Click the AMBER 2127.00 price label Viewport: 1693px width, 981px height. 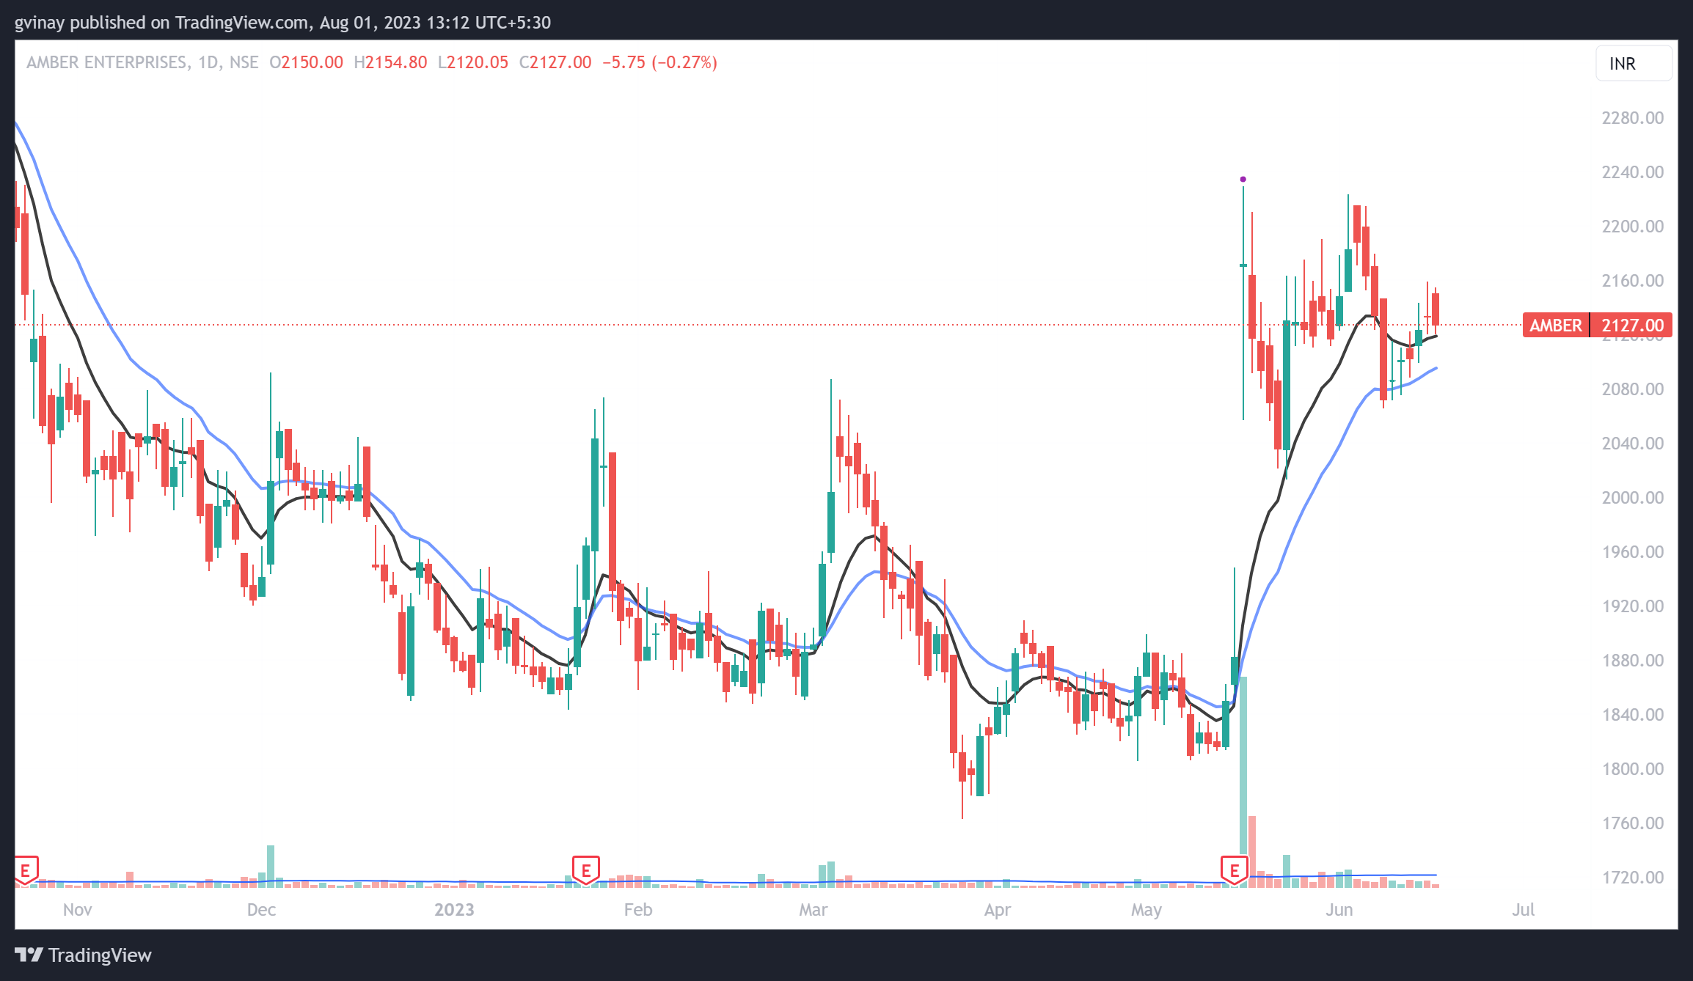(x=1597, y=325)
